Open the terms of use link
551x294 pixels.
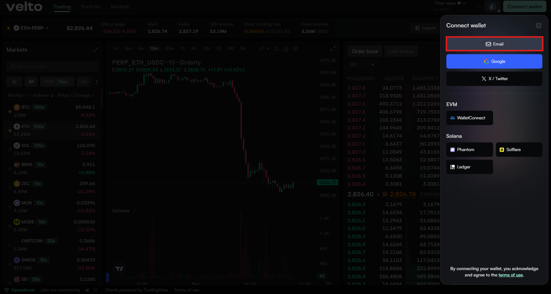click(510, 275)
